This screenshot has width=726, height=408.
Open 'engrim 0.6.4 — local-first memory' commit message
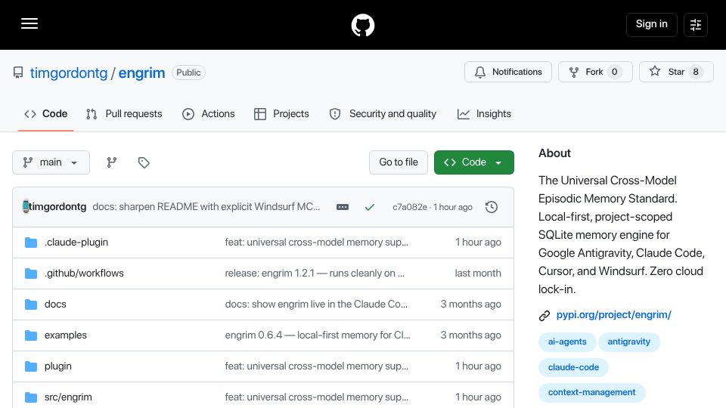pyautogui.click(x=318, y=335)
